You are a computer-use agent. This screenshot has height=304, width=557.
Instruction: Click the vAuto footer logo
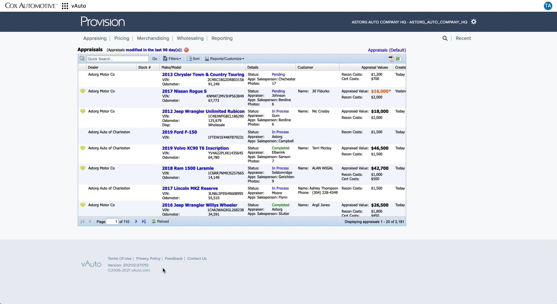coord(91,264)
